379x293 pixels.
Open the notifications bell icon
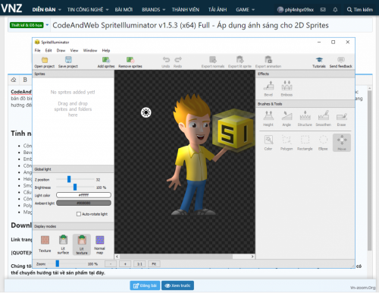click(x=335, y=10)
